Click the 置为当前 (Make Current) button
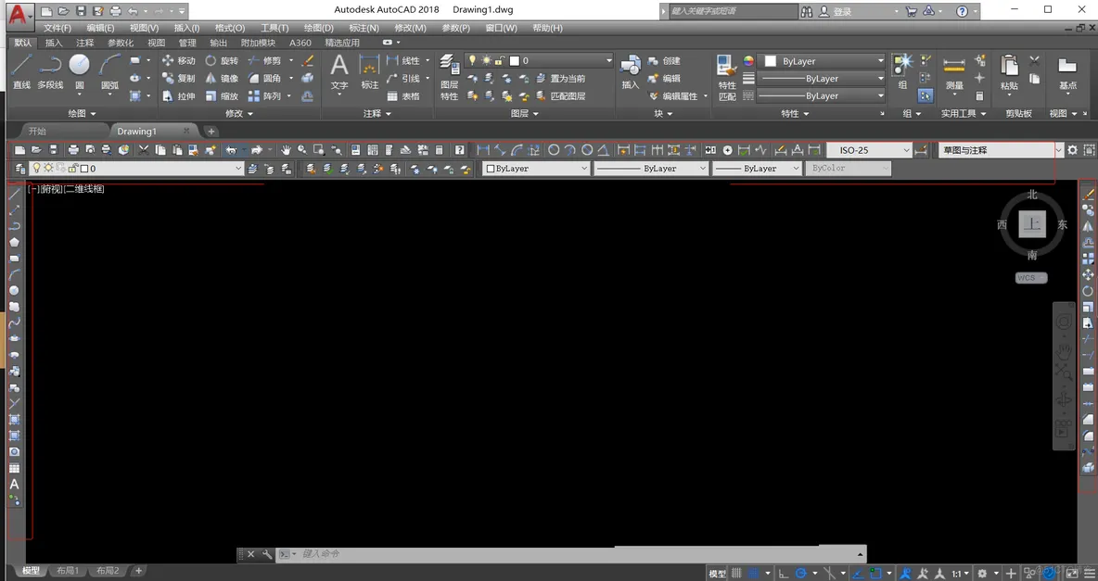The image size is (1098, 581). [x=561, y=79]
